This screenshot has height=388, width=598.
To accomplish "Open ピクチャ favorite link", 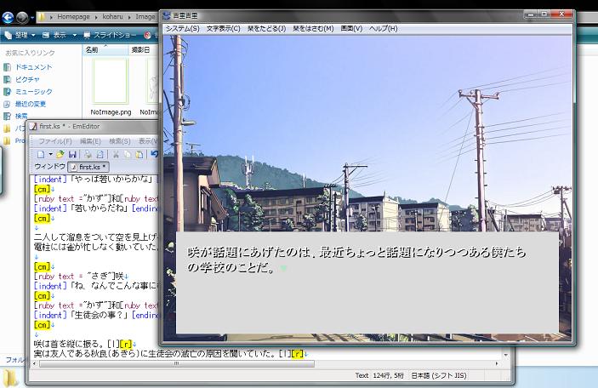I will pos(27,79).
